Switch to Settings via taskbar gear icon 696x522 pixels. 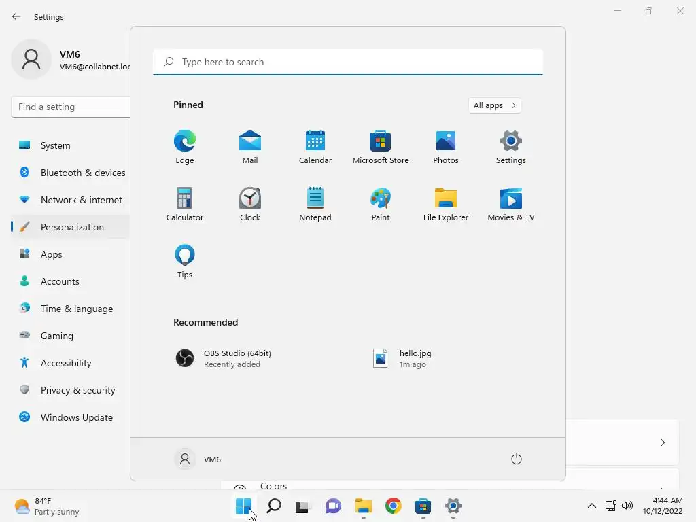pyautogui.click(x=453, y=506)
